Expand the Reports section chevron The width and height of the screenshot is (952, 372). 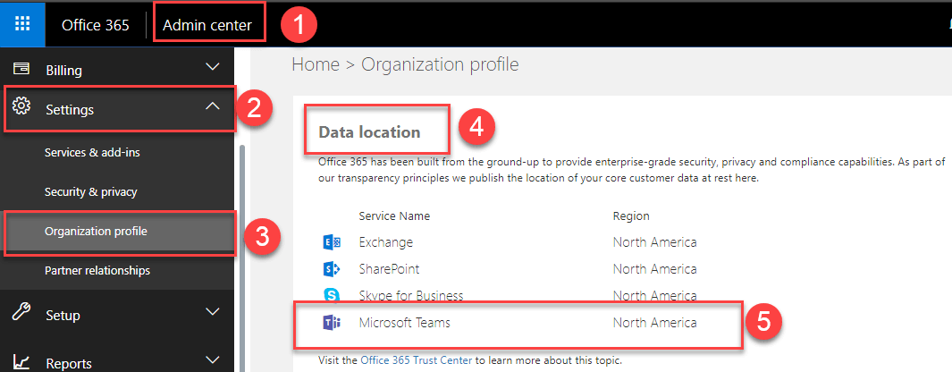click(212, 360)
